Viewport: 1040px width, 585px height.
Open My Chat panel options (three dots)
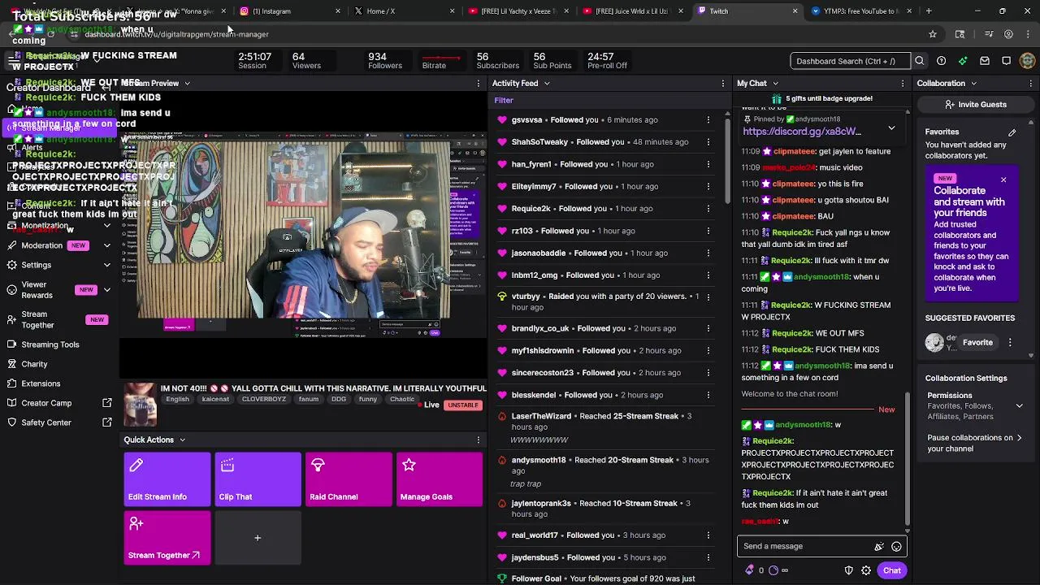[x=903, y=83]
